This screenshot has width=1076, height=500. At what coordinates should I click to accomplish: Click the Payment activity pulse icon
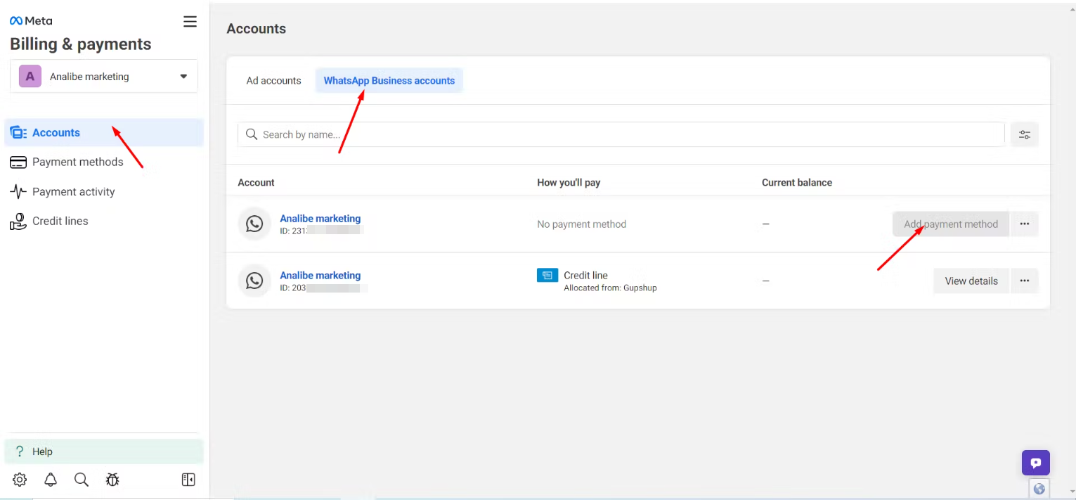pyautogui.click(x=18, y=192)
